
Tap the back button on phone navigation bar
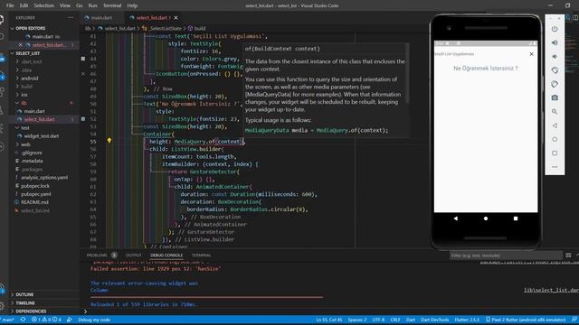[456, 218]
